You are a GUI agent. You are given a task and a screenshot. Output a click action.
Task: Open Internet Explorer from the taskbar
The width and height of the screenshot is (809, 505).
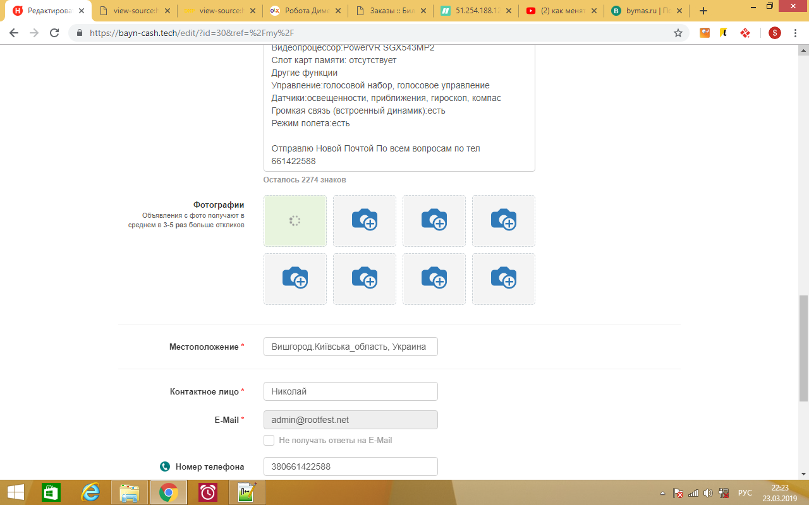coord(90,492)
